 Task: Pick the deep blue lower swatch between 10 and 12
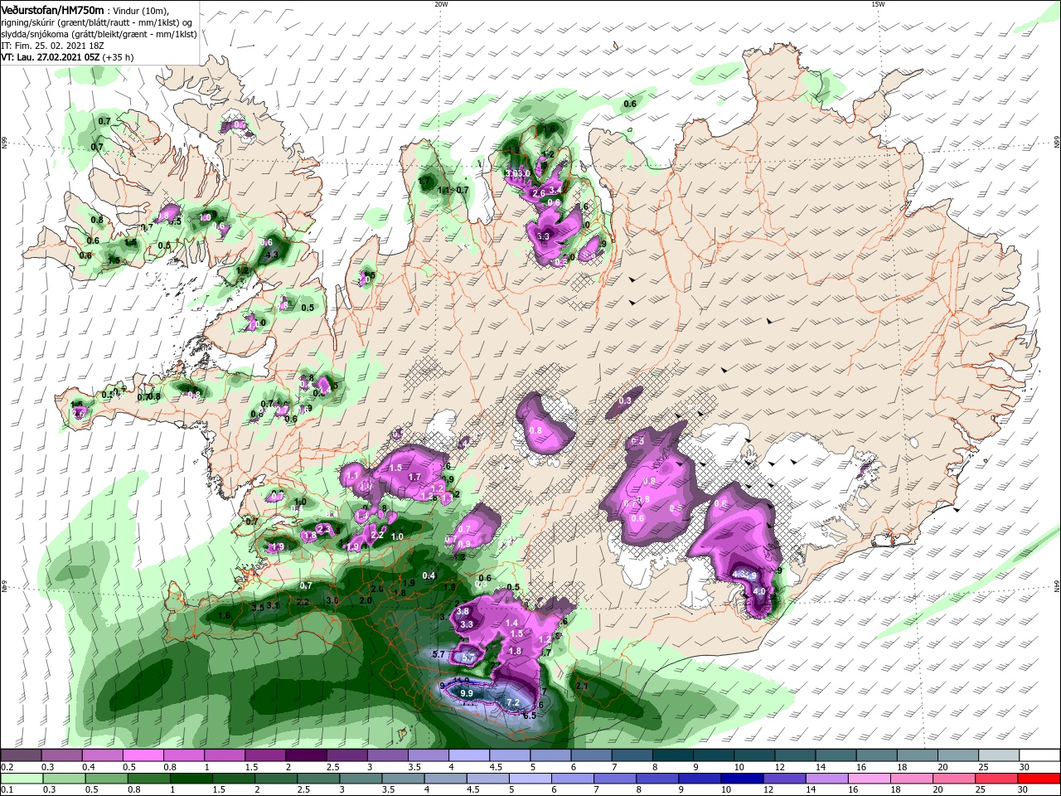pos(743,779)
